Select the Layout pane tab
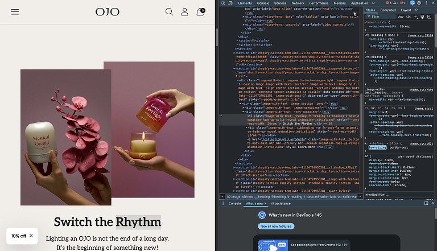 pos(406,10)
